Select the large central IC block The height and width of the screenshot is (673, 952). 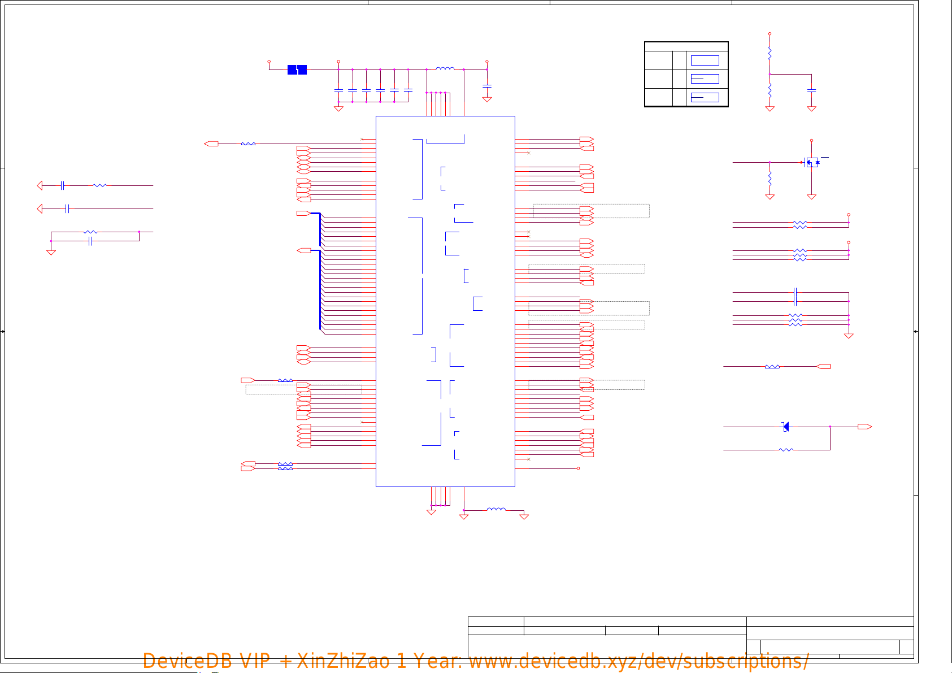(445, 301)
